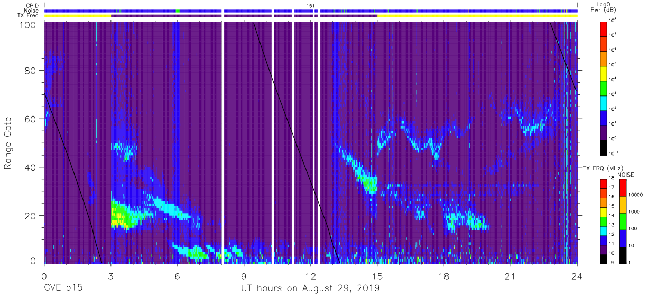Click the 'CVE b15' radar label
The image size is (649, 299).
point(63,288)
